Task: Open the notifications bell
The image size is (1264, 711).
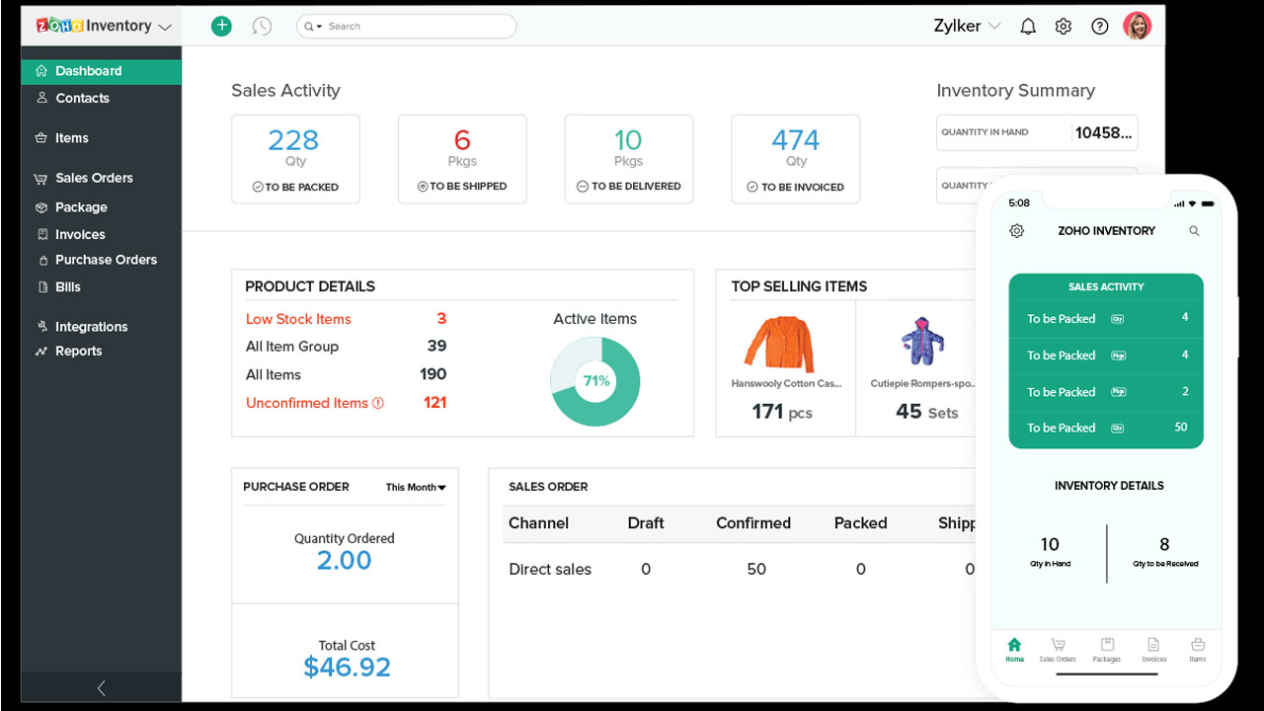Action: (1027, 27)
